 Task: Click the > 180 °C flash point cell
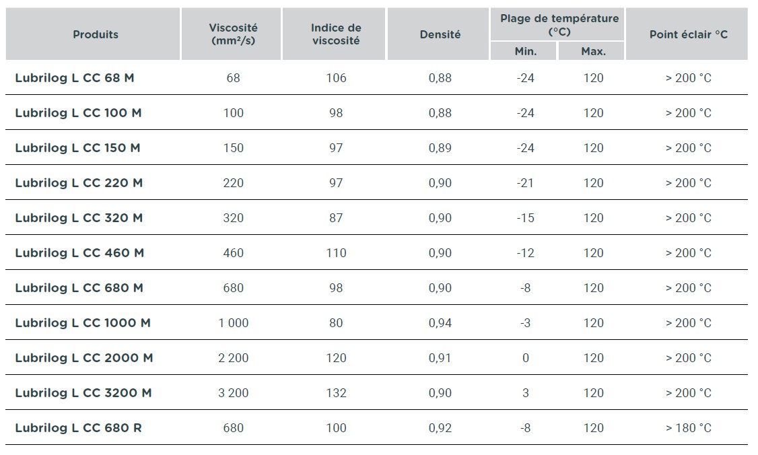click(x=689, y=428)
